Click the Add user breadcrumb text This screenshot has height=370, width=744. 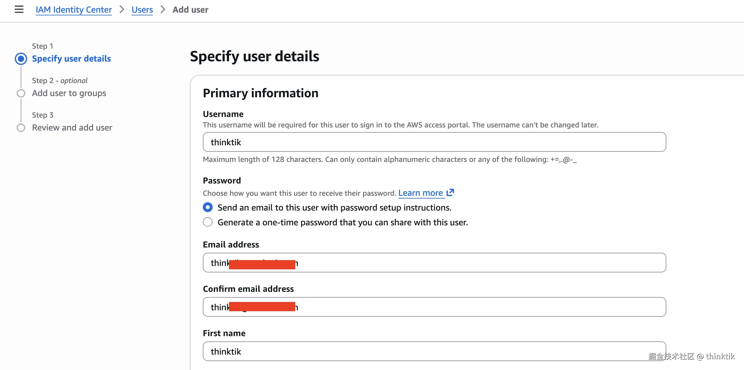(190, 10)
